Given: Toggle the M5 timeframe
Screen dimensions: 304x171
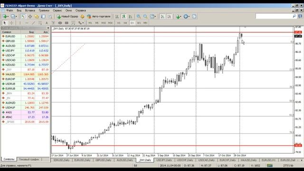Looking at the screenshot, I should click(97, 23).
